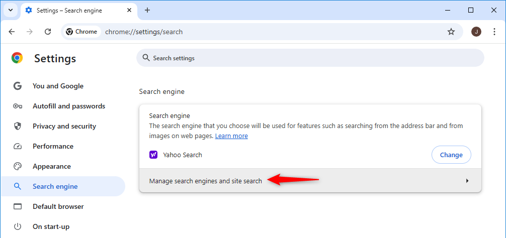
Task: Click the address bar URL
Action: (144, 32)
